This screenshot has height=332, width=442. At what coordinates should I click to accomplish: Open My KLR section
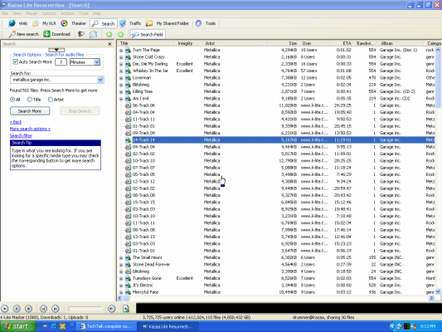[x=44, y=23]
